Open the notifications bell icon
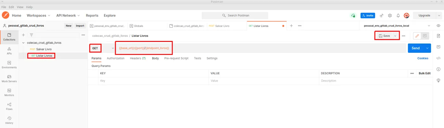This screenshot has height=128, width=444. [398, 16]
